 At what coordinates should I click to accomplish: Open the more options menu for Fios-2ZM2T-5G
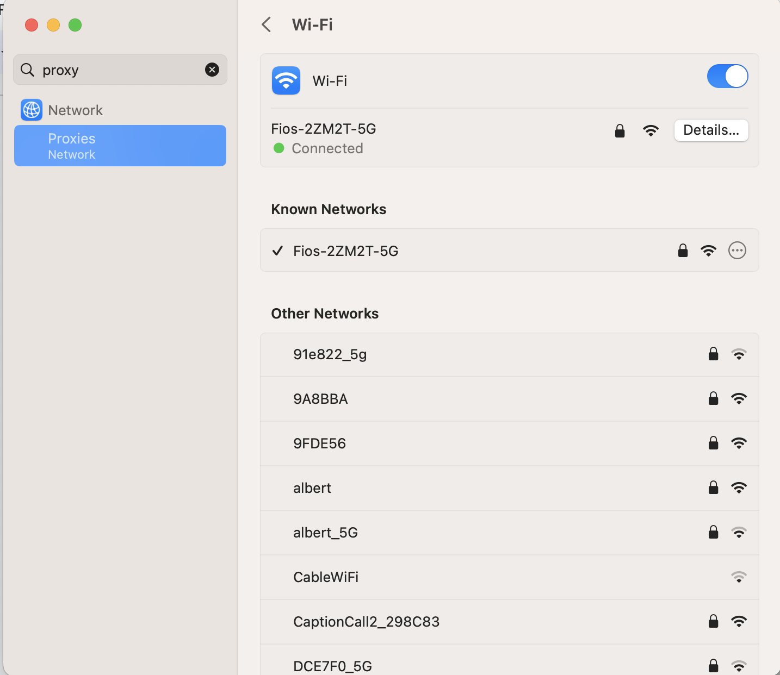(737, 251)
